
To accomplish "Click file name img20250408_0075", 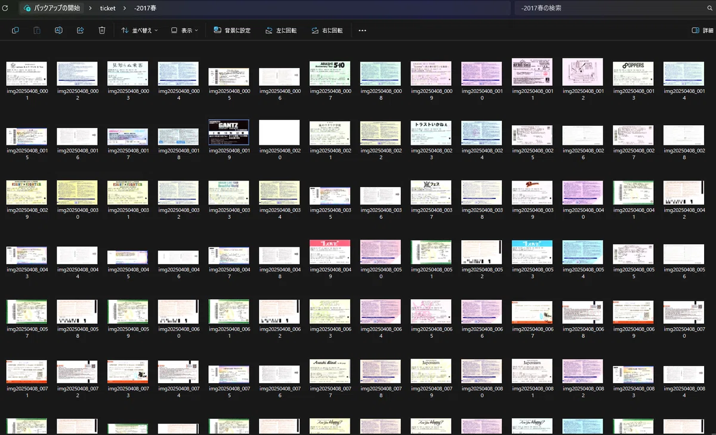I will (229, 392).
